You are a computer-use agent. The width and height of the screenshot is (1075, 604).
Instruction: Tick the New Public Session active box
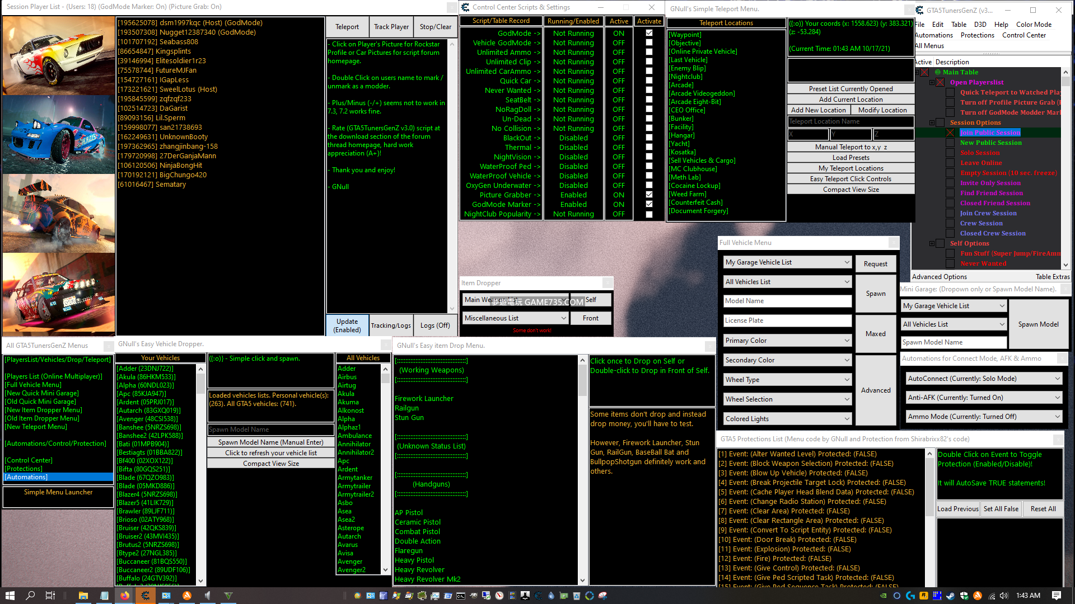[950, 143]
